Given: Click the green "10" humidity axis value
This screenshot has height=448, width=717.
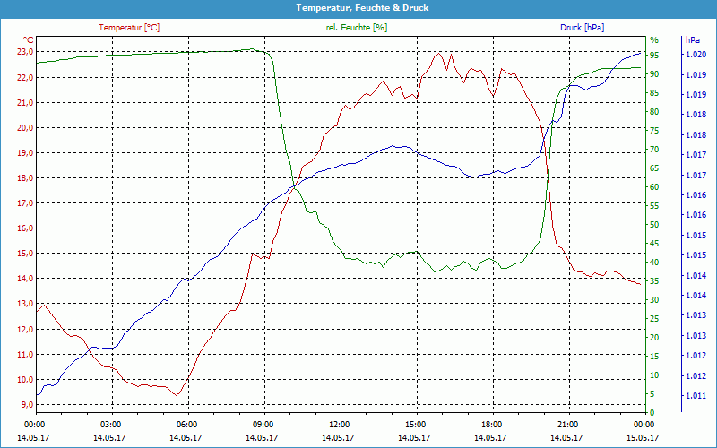Looking at the screenshot, I should click(x=654, y=375).
